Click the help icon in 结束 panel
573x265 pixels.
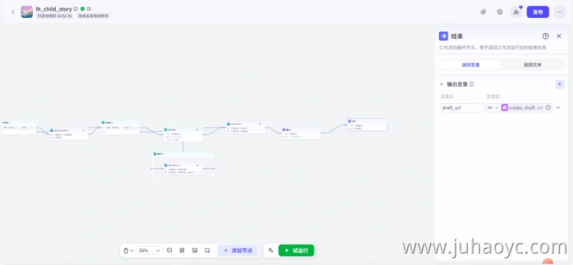click(546, 37)
